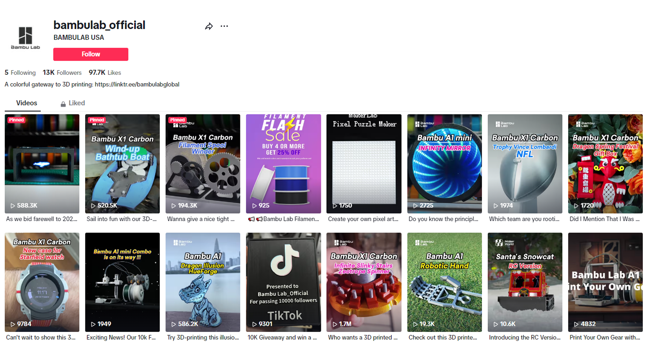The width and height of the screenshot is (648, 364).
Task: Click caption 'Create your own pixel art...'
Action: click(x=363, y=219)
